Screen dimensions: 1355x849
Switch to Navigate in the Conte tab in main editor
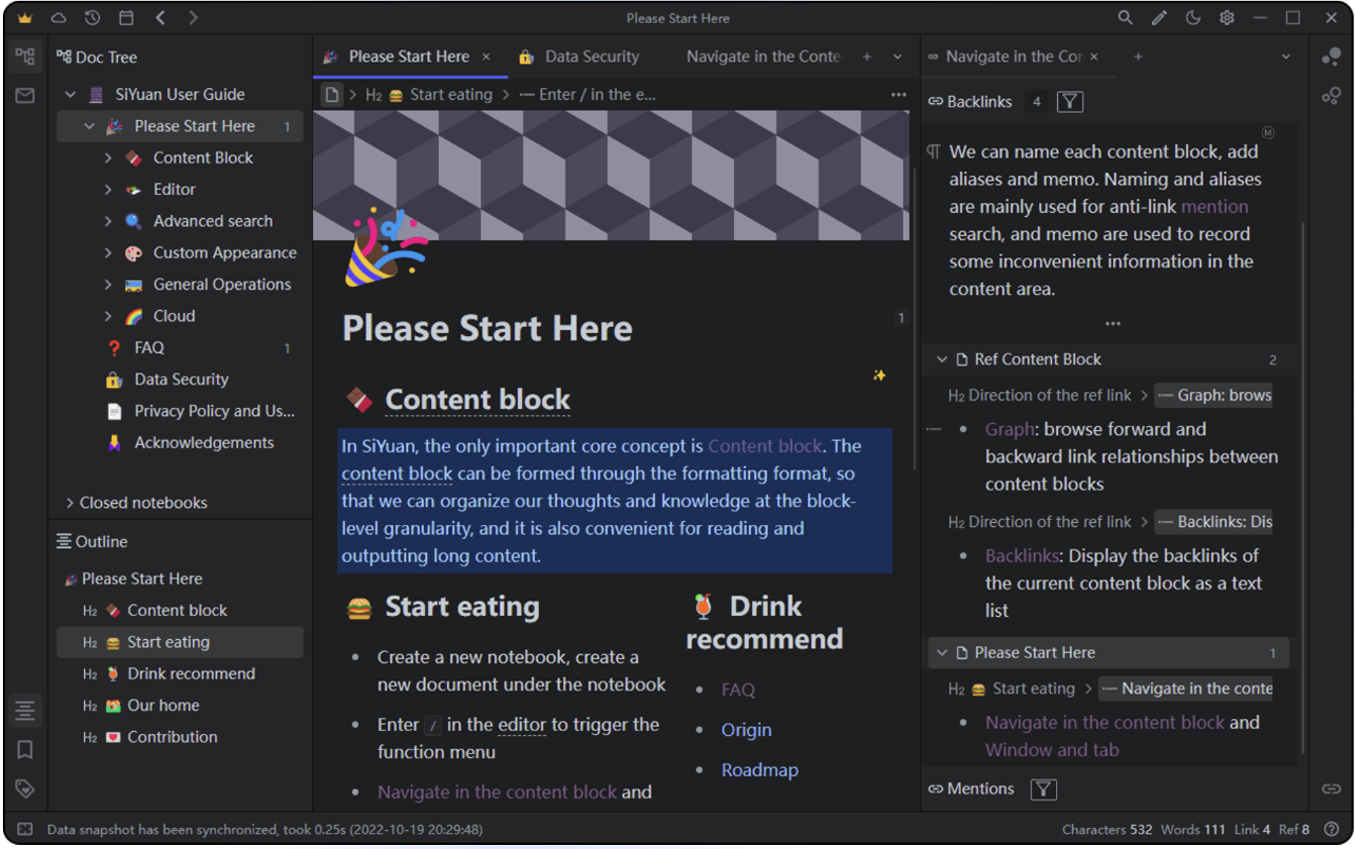pos(762,57)
